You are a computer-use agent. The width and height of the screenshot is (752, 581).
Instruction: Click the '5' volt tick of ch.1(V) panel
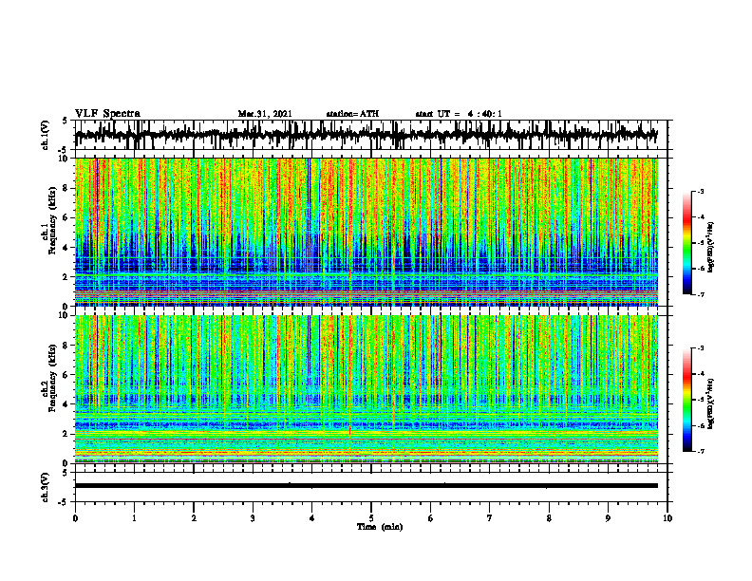(65, 121)
